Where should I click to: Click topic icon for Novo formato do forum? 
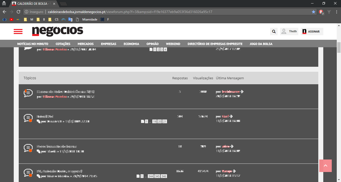point(28,148)
